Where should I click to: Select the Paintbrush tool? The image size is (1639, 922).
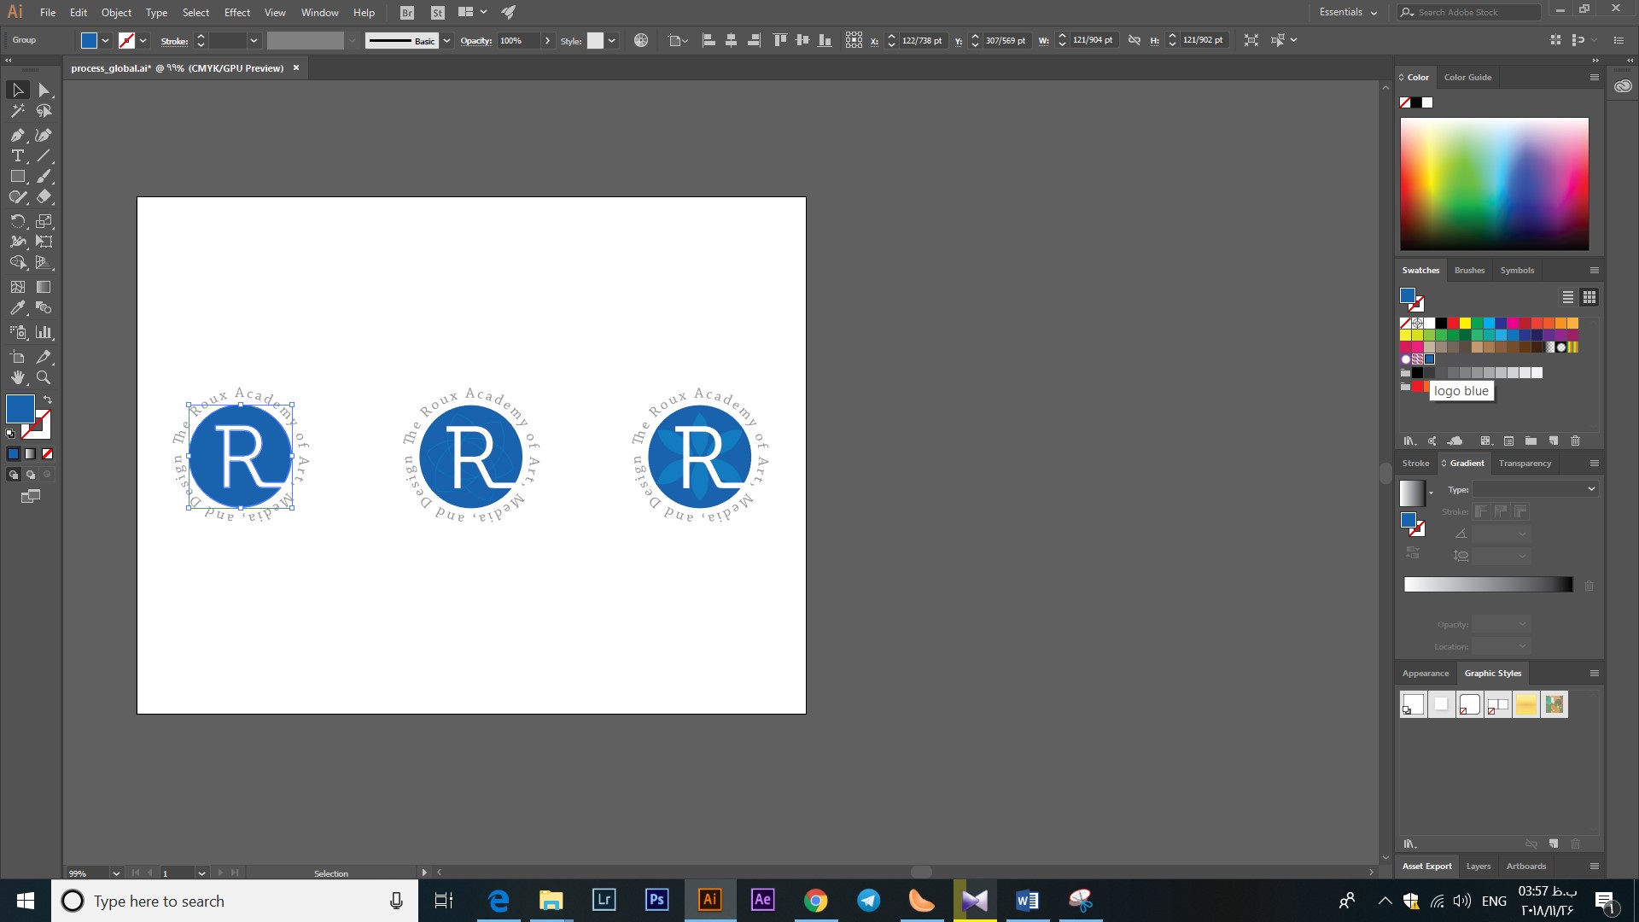click(x=44, y=176)
